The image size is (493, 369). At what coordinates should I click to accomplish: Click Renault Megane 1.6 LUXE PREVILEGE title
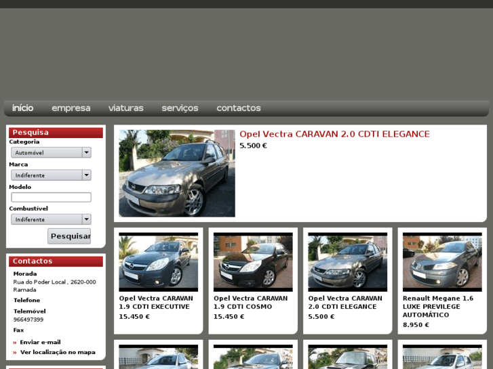click(x=438, y=307)
